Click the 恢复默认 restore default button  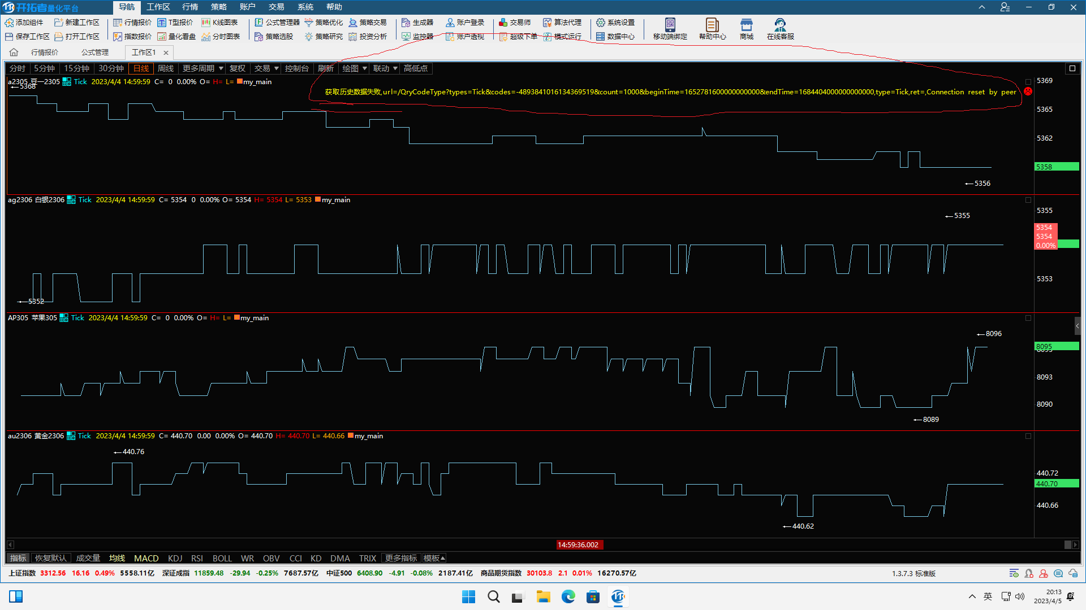[x=50, y=558]
